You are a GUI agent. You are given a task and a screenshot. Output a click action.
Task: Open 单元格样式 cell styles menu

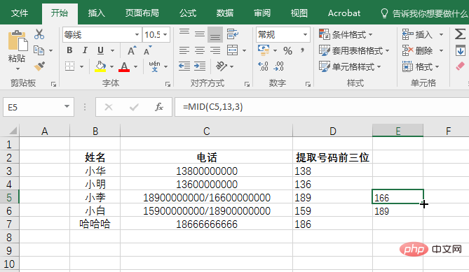coord(350,66)
